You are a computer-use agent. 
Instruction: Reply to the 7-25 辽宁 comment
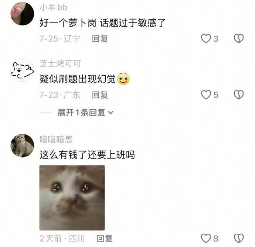coord(100,39)
